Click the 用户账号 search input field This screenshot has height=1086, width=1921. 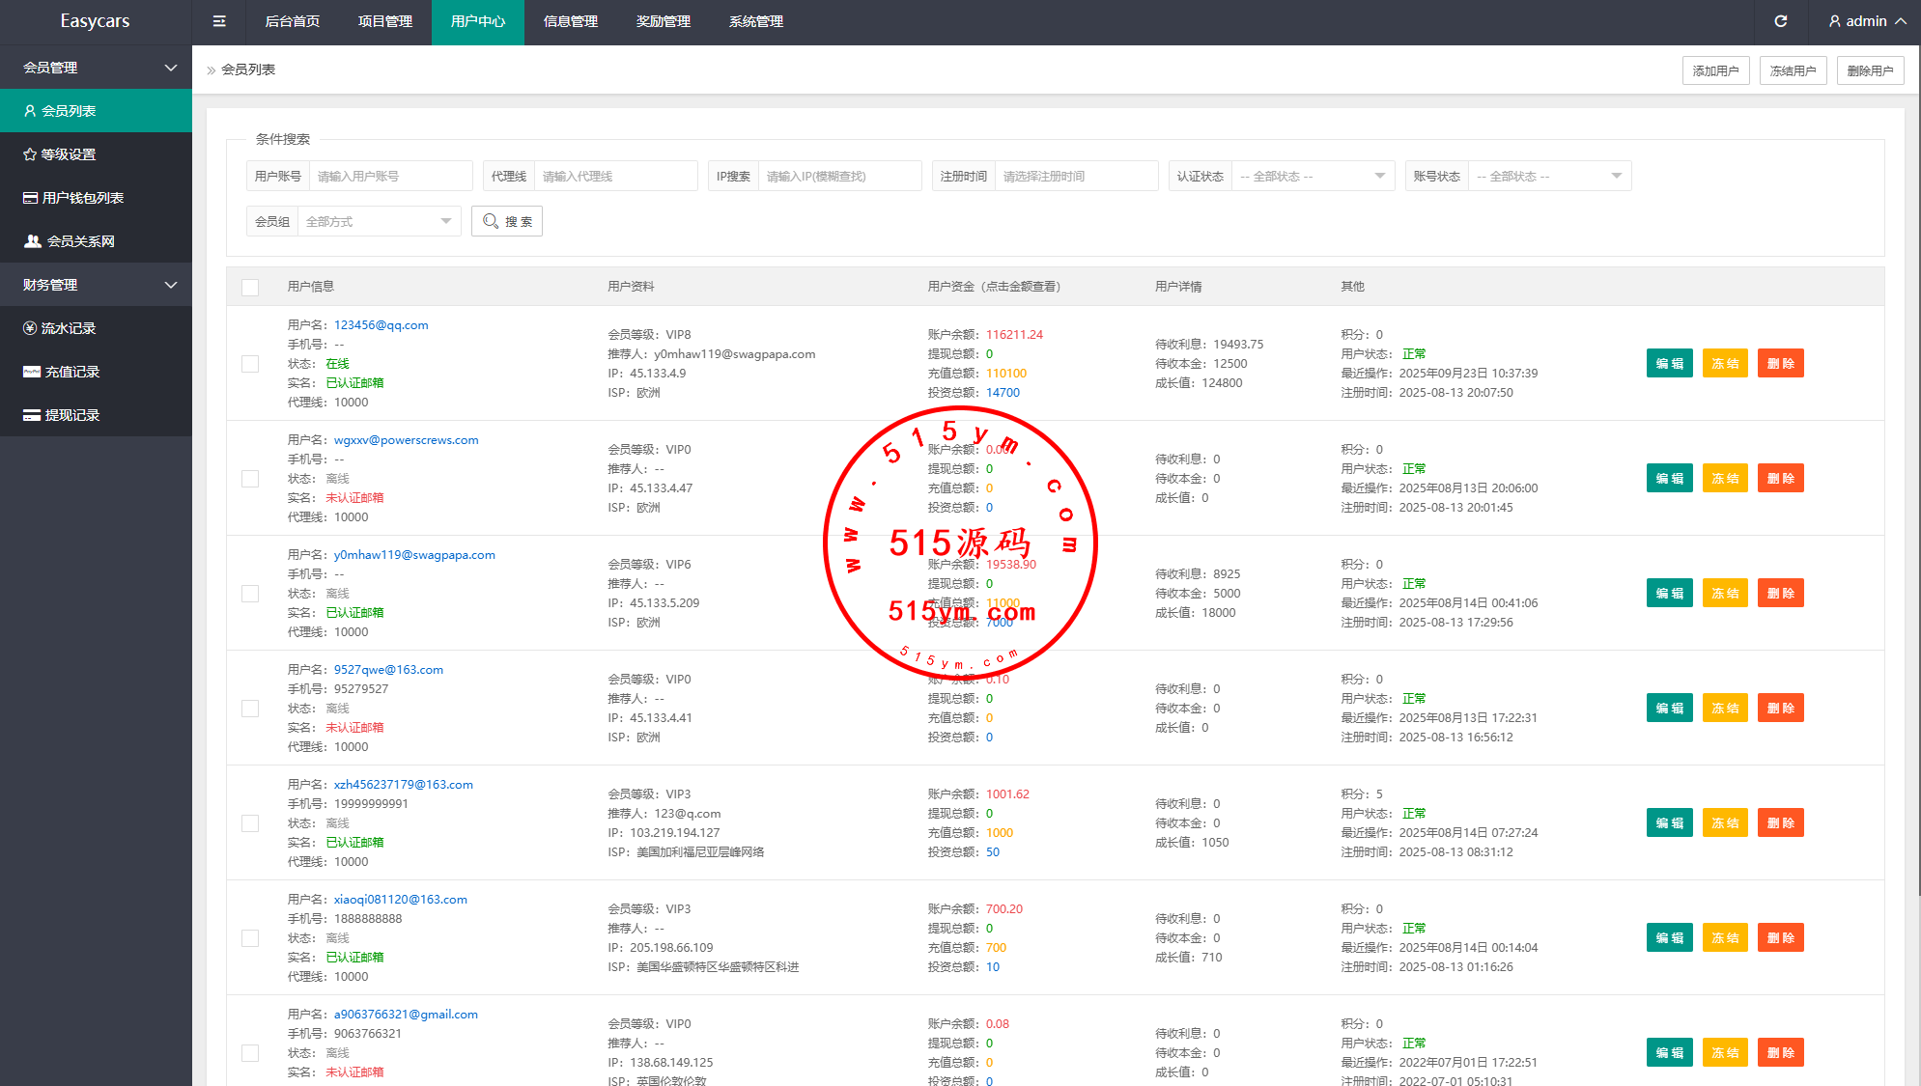(x=389, y=177)
